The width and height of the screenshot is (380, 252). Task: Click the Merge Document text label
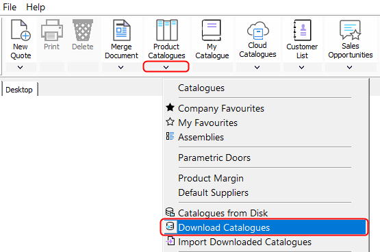[x=121, y=51]
